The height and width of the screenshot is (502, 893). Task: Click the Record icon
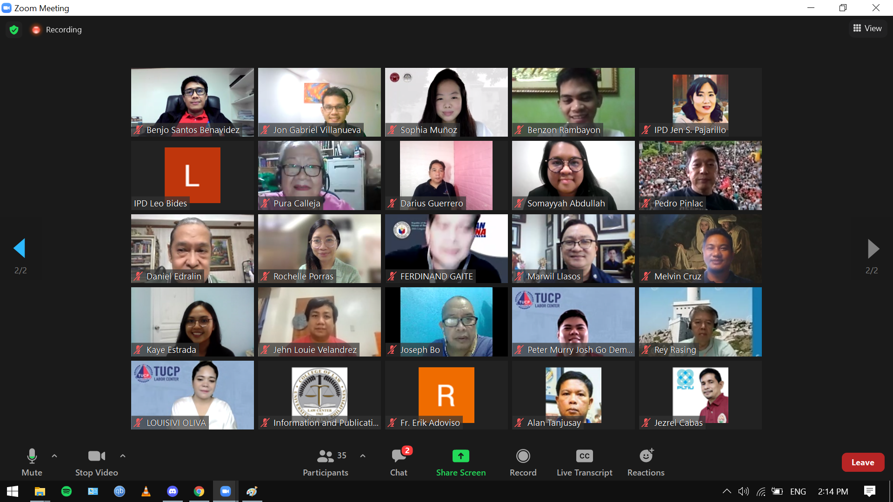tap(523, 456)
